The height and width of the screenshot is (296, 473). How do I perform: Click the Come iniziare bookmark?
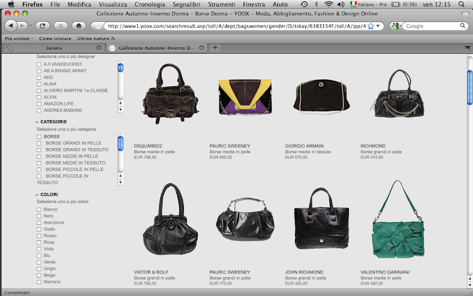tap(54, 38)
